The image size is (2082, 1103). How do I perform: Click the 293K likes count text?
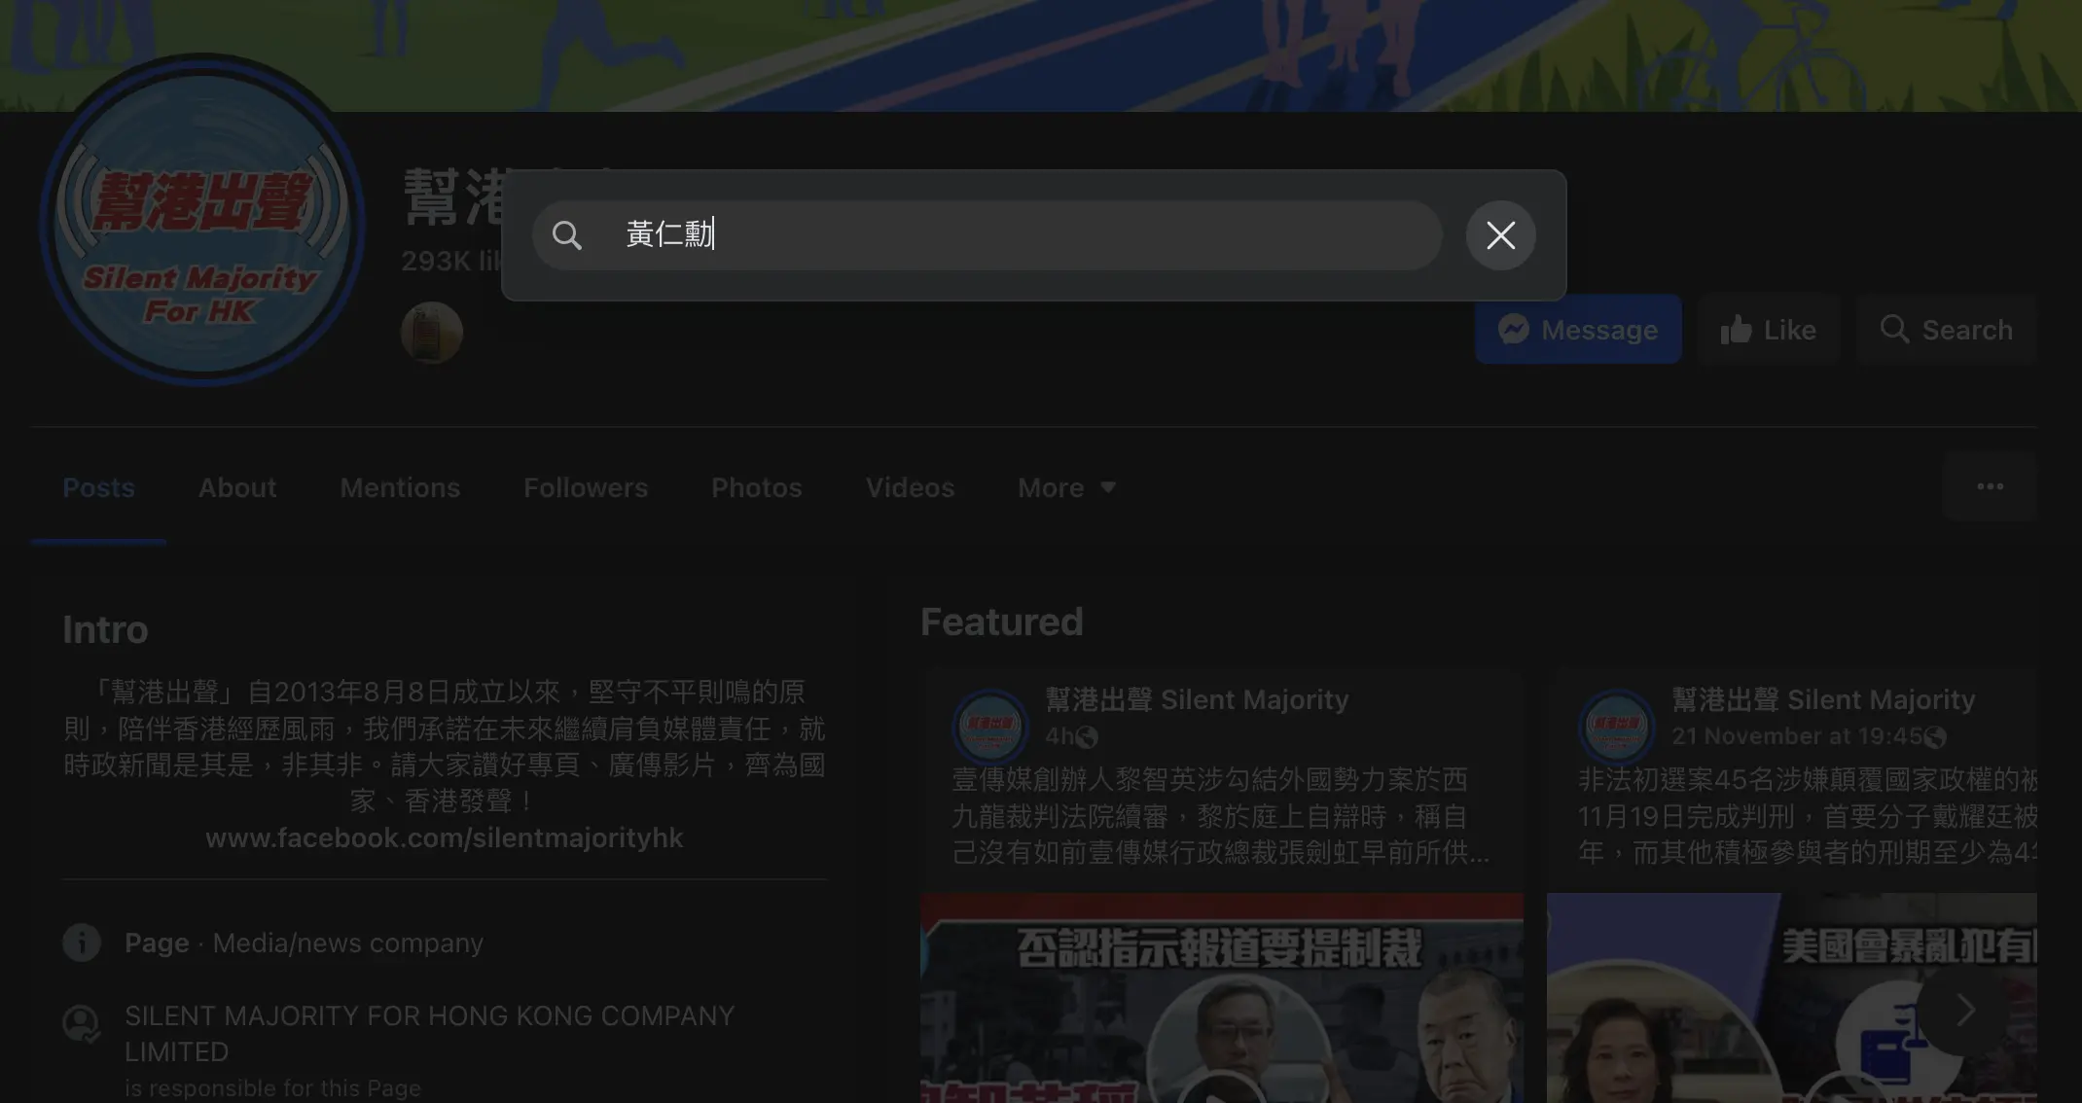[x=450, y=261]
